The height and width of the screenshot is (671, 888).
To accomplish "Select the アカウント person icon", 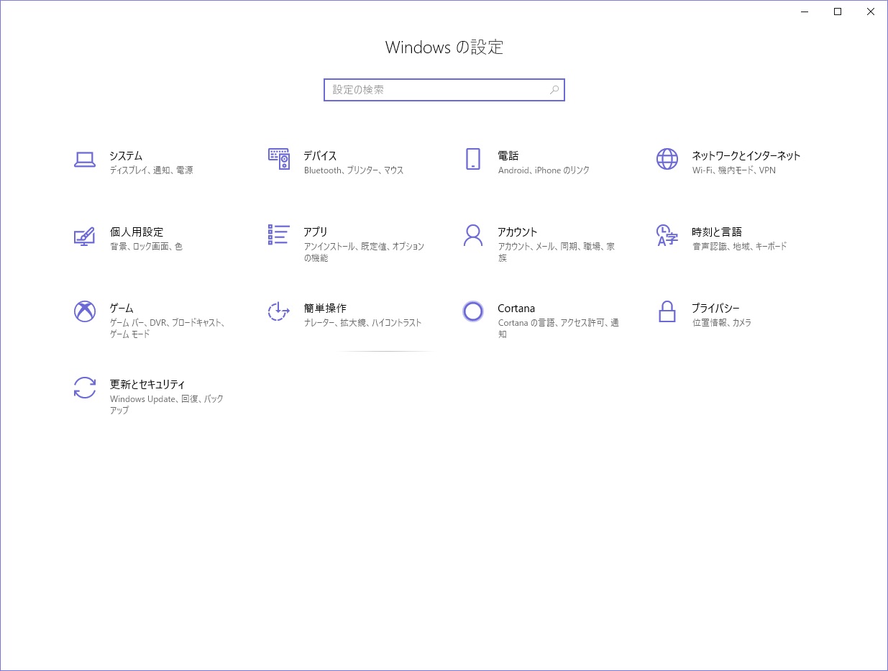I will [x=473, y=235].
